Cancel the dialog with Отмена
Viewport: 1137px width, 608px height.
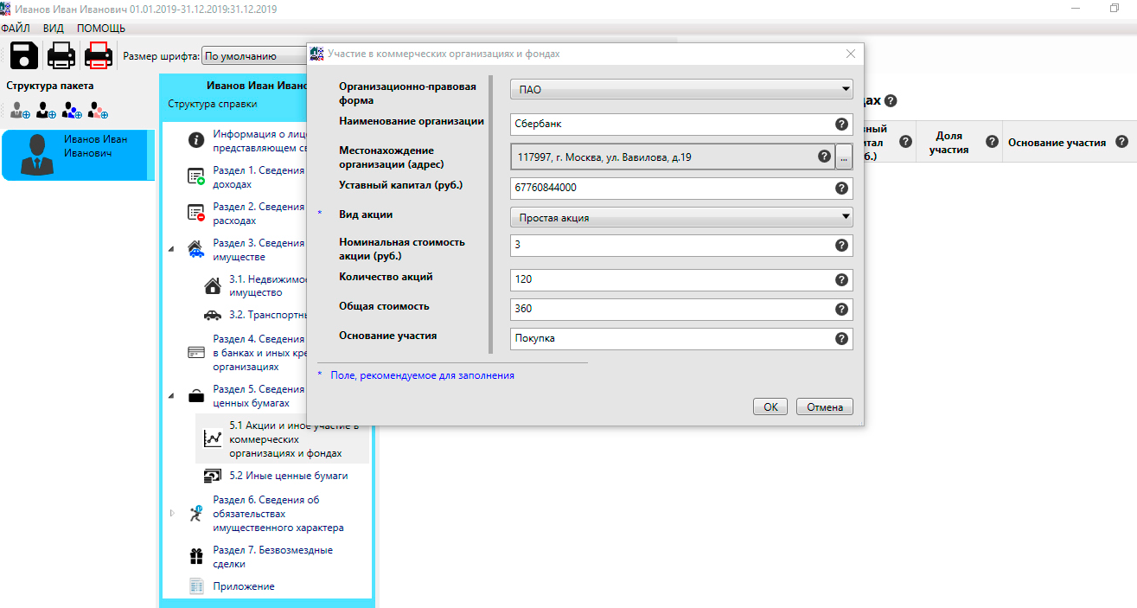click(824, 406)
